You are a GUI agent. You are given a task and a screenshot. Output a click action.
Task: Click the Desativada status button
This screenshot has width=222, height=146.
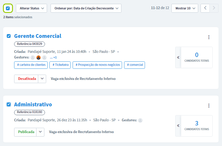26,79
